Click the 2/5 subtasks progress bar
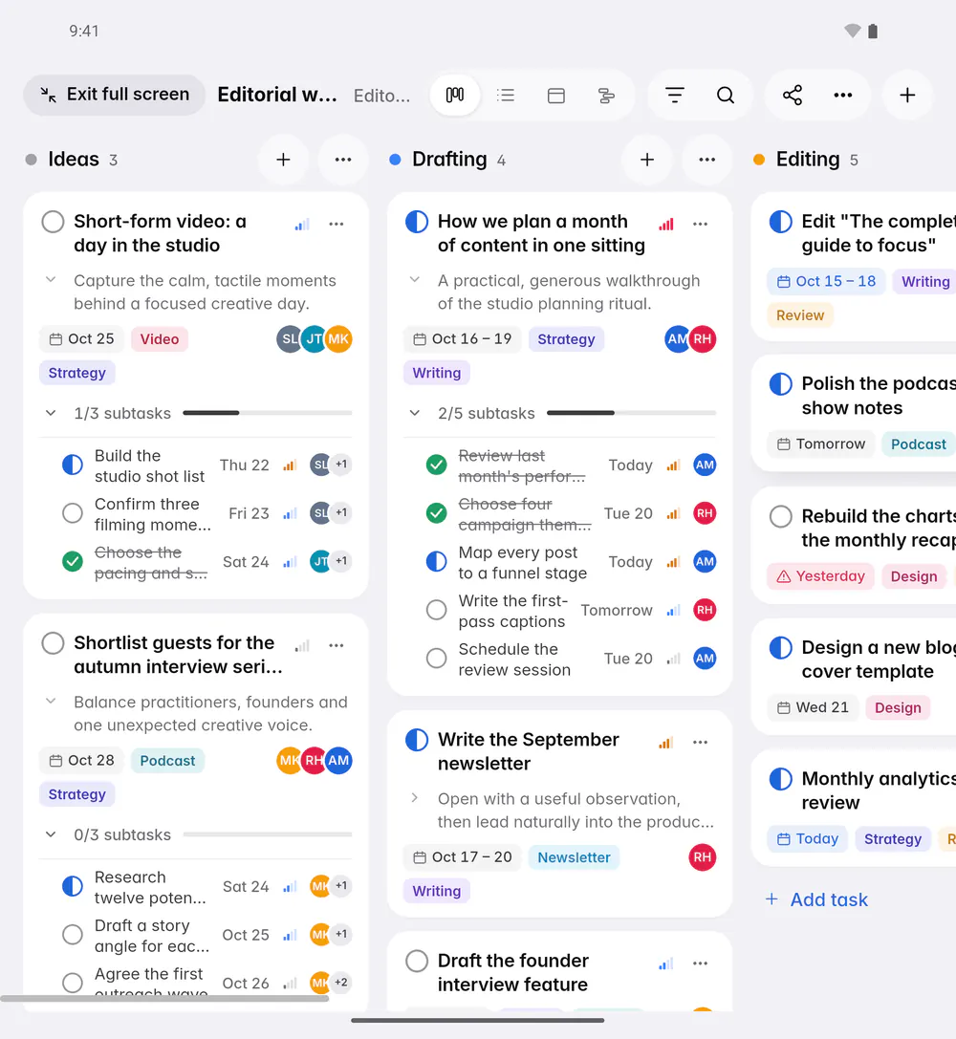 631,413
